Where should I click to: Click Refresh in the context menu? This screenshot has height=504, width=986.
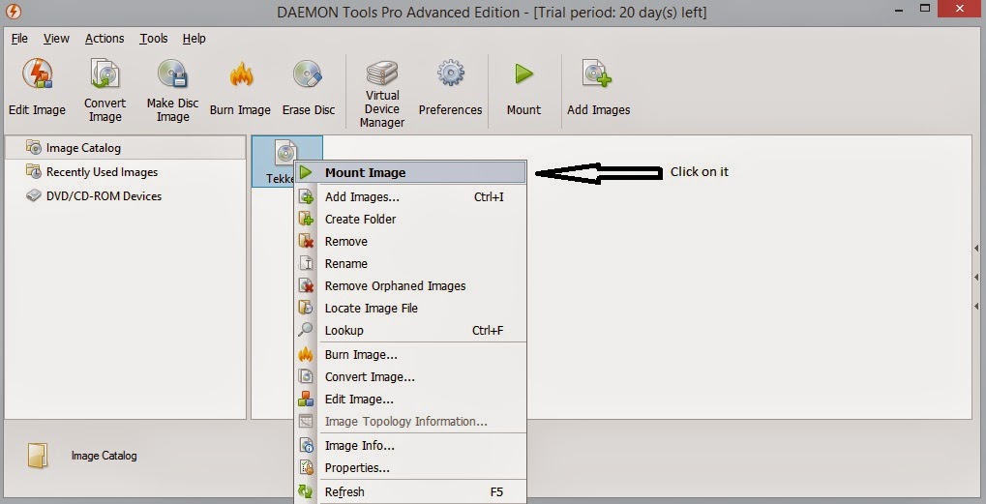[410, 492]
